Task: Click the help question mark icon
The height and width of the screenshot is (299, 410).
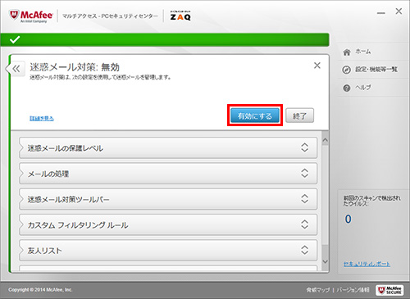Action: click(347, 88)
